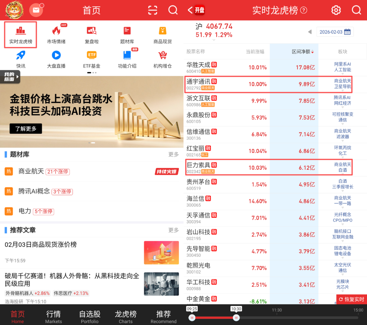
Task: Go to previous date with left arrow
Action: pyautogui.click(x=310, y=32)
